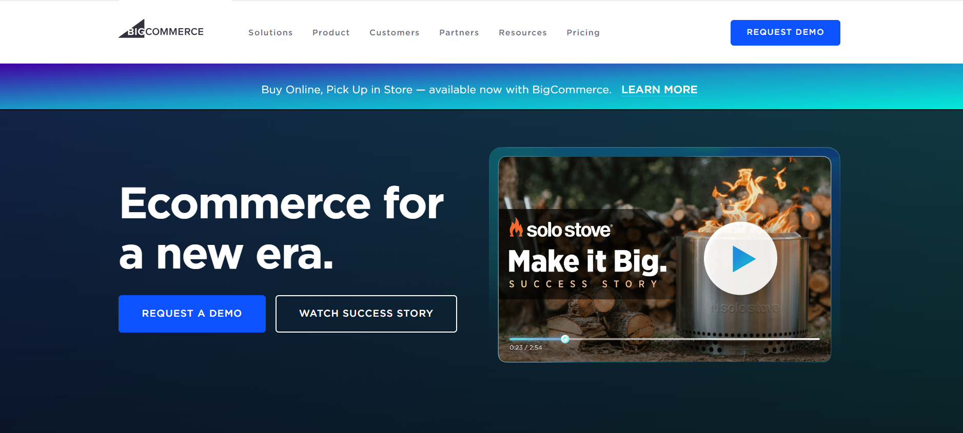Click the Solo Stove flame logo

(516, 228)
